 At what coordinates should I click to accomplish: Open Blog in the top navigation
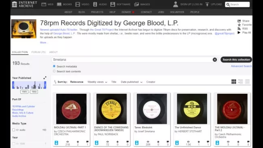(81, 12)
